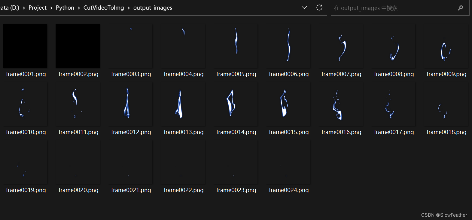Select the frame0020.png thumbnail
The width and height of the screenshot is (472, 220).
[78, 162]
